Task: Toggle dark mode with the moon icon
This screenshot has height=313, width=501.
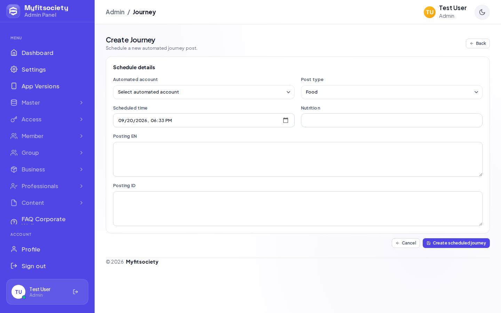Action: [482, 12]
